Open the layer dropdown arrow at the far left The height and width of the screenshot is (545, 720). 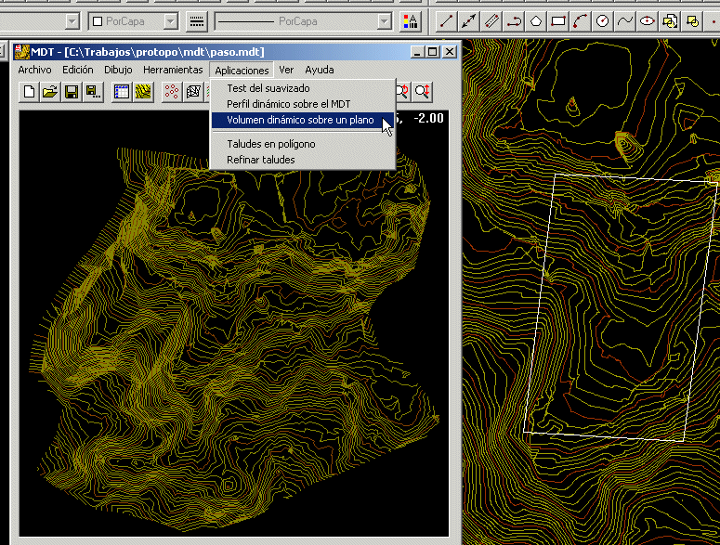point(72,21)
